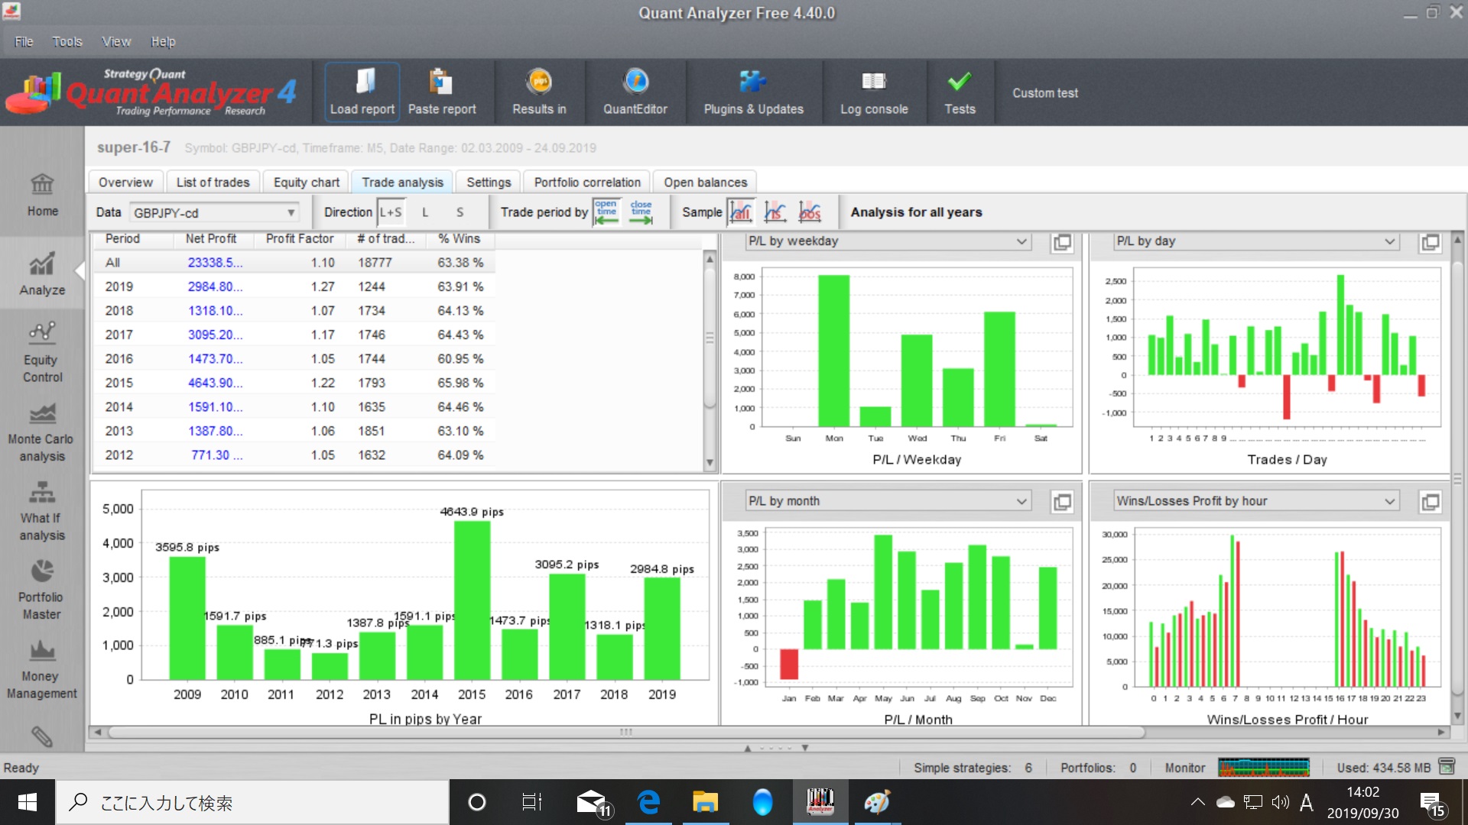Open Portfolio Master in sidebar
The height and width of the screenshot is (825, 1468).
point(41,590)
